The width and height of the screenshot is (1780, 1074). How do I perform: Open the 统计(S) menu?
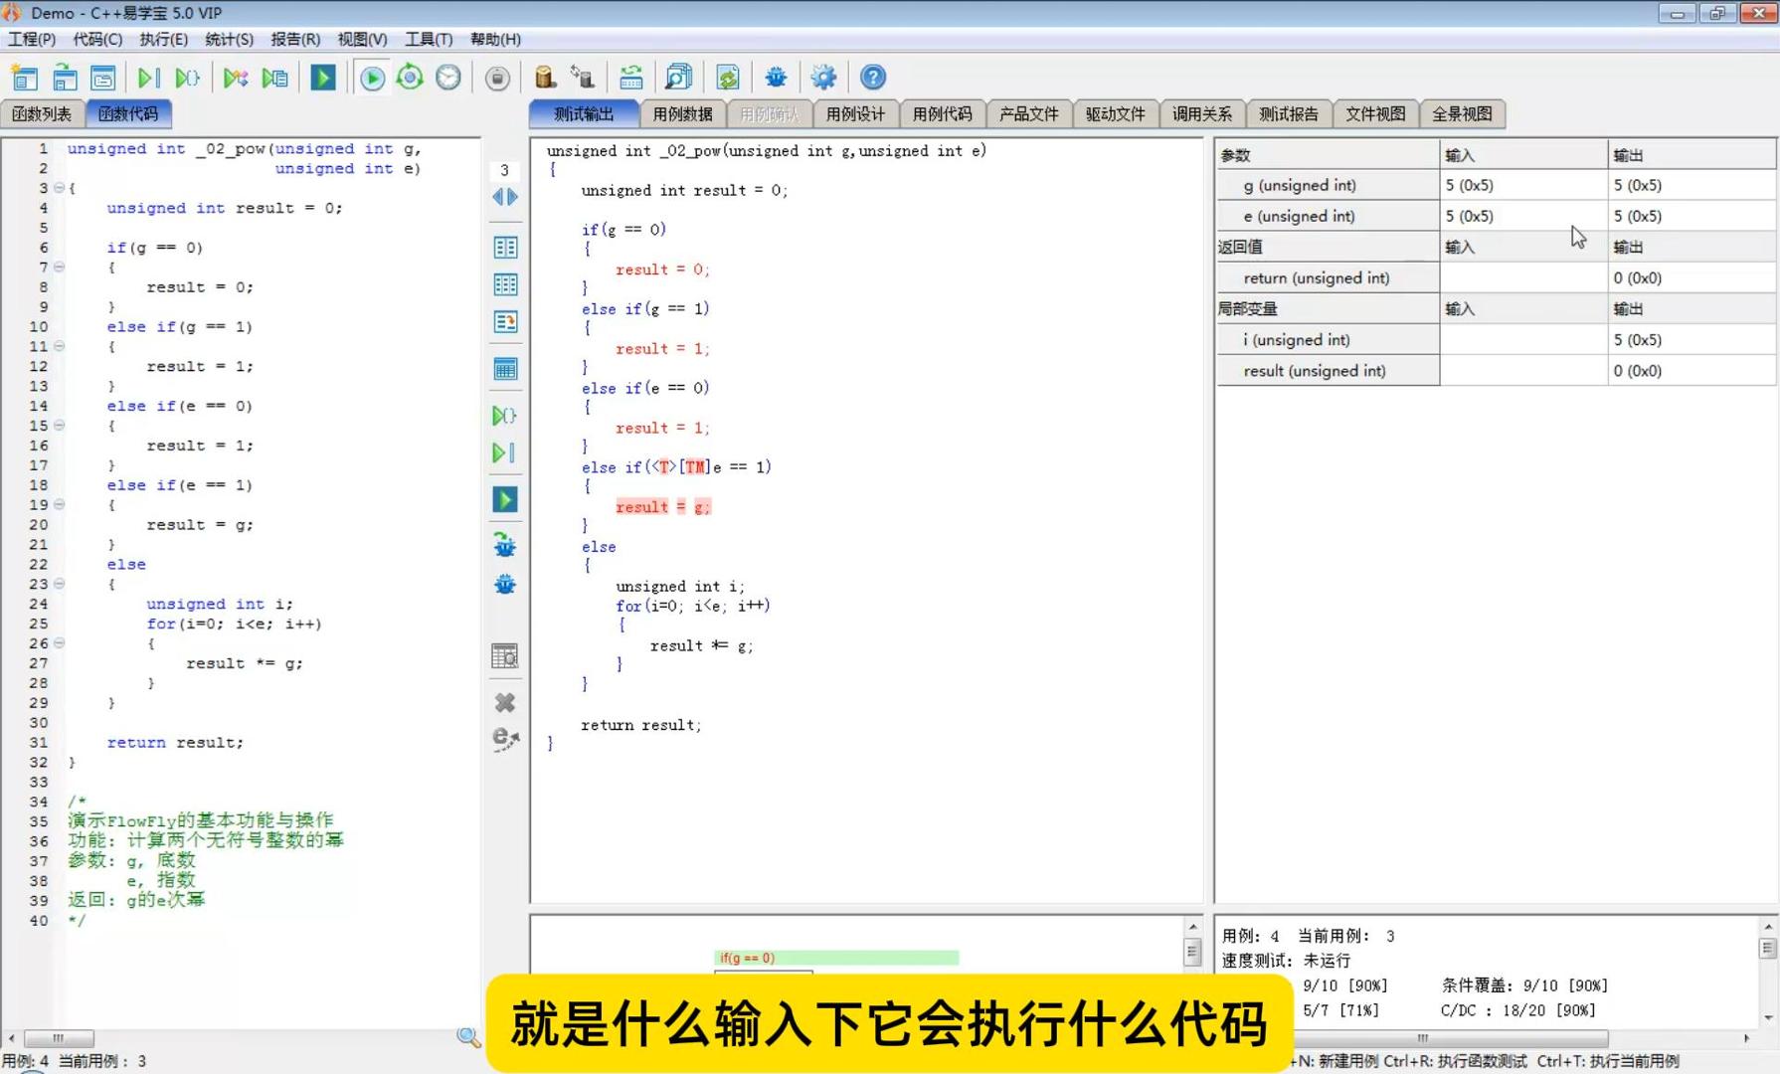pos(229,39)
